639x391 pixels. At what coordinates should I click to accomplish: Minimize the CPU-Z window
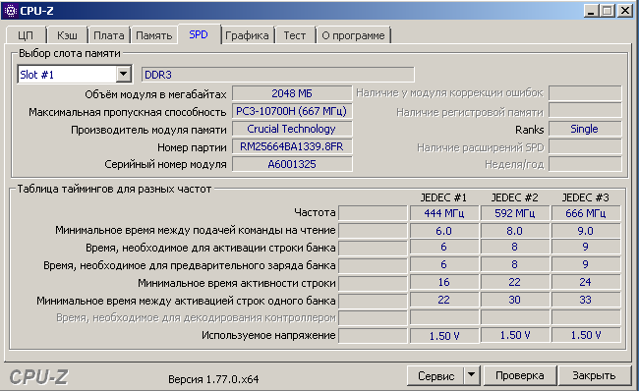[591, 11]
